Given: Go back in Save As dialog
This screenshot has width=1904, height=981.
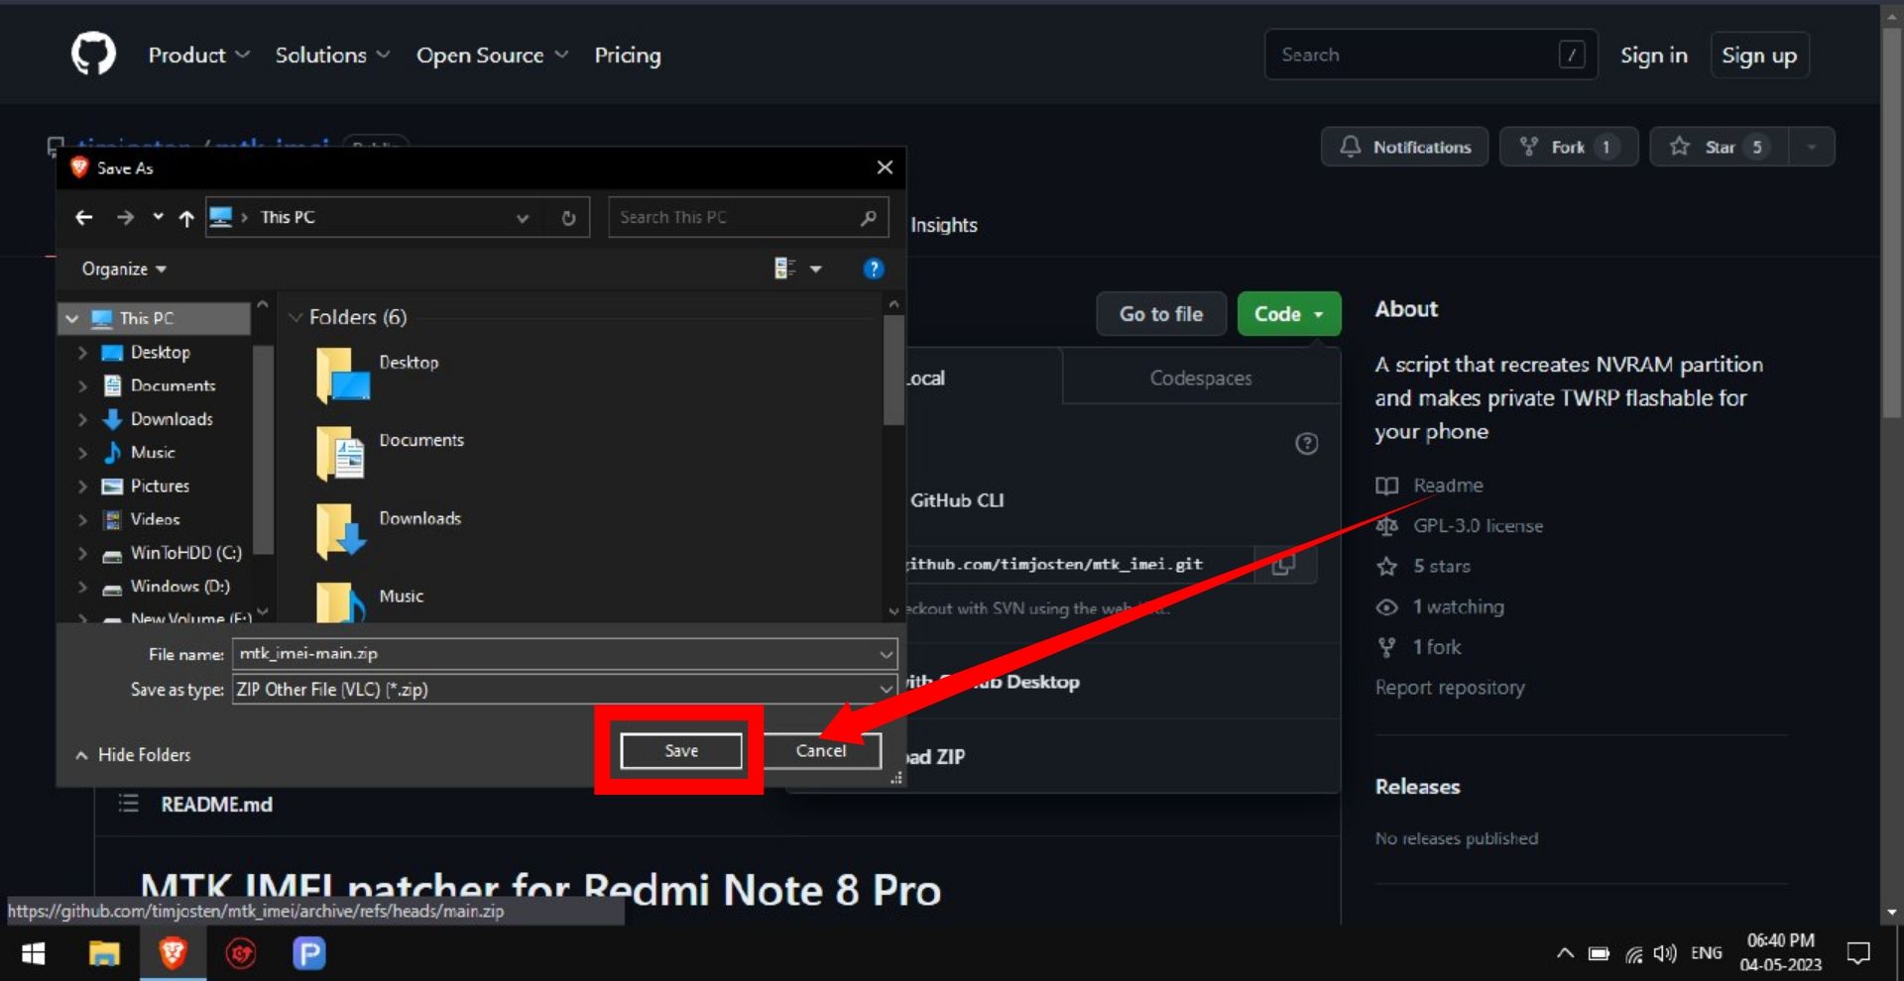Looking at the screenshot, I should (x=84, y=217).
